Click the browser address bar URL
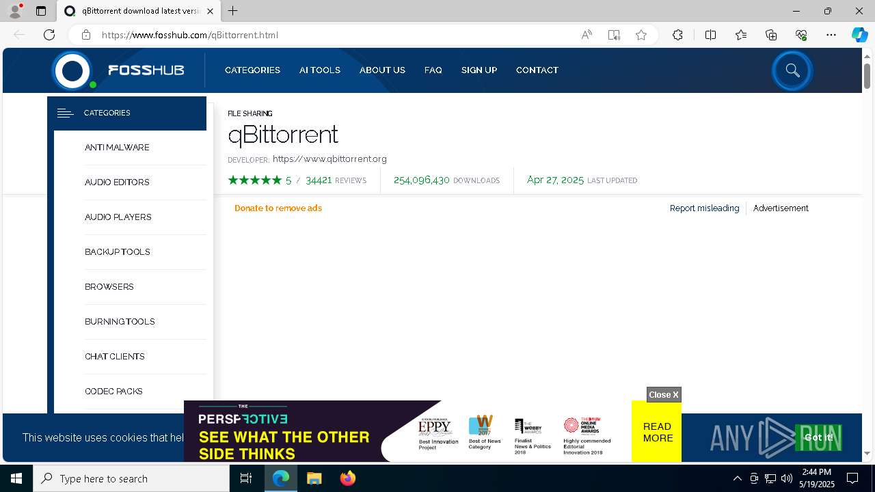 point(190,35)
